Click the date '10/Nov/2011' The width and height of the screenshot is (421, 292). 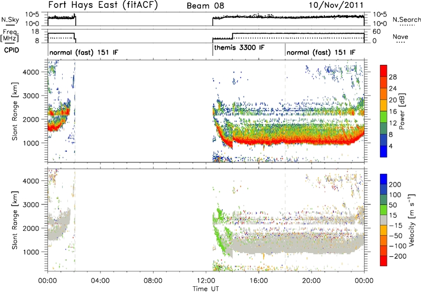336,5
